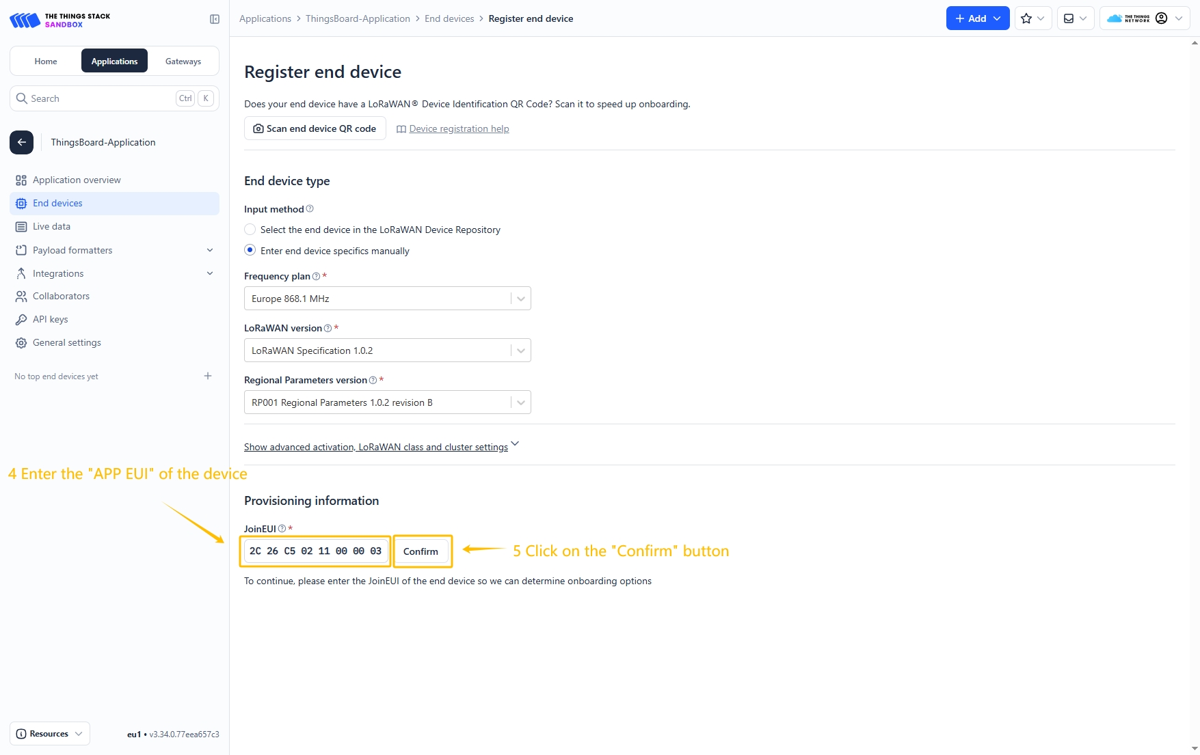This screenshot has height=755, width=1200.
Task: Go to the Home tab
Action: (x=46, y=61)
